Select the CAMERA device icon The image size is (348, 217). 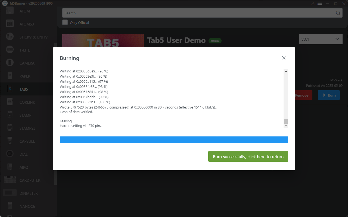click(x=10, y=63)
